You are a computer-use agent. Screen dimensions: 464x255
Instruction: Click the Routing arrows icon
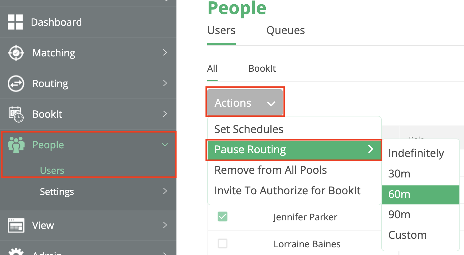(x=16, y=83)
